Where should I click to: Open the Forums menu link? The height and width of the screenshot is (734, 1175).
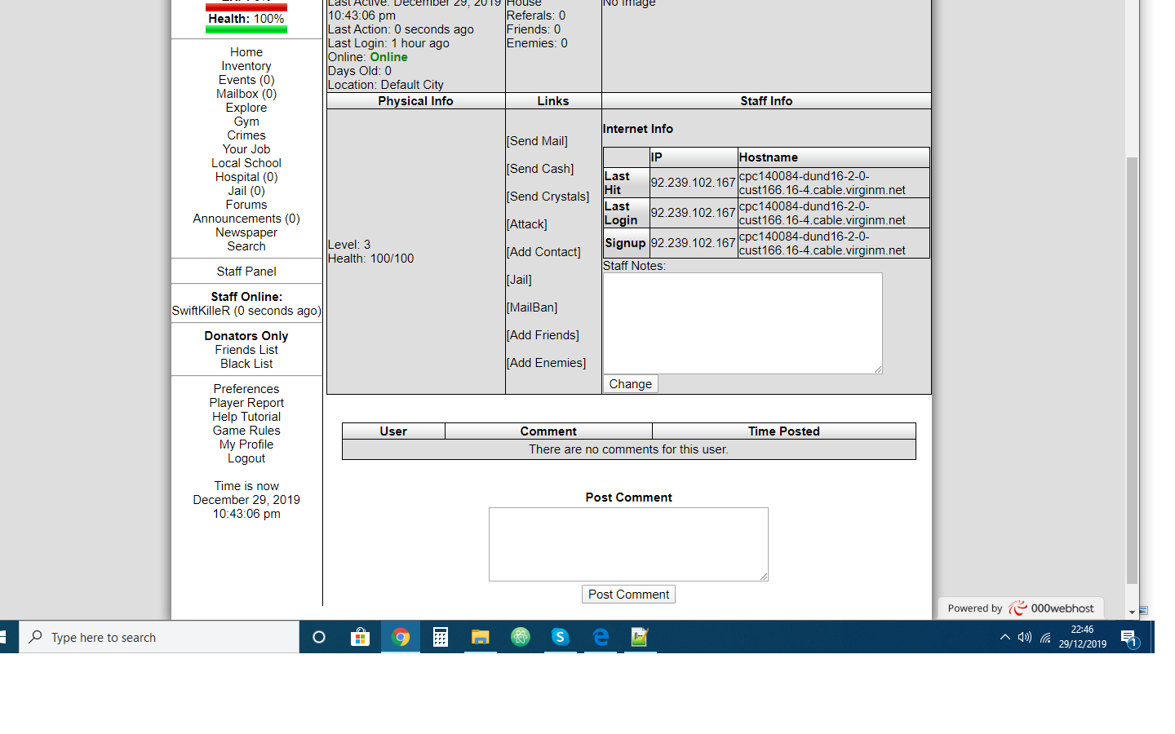pos(246,205)
